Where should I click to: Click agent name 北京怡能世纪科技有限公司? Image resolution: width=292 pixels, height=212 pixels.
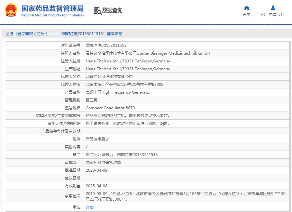[109, 77]
